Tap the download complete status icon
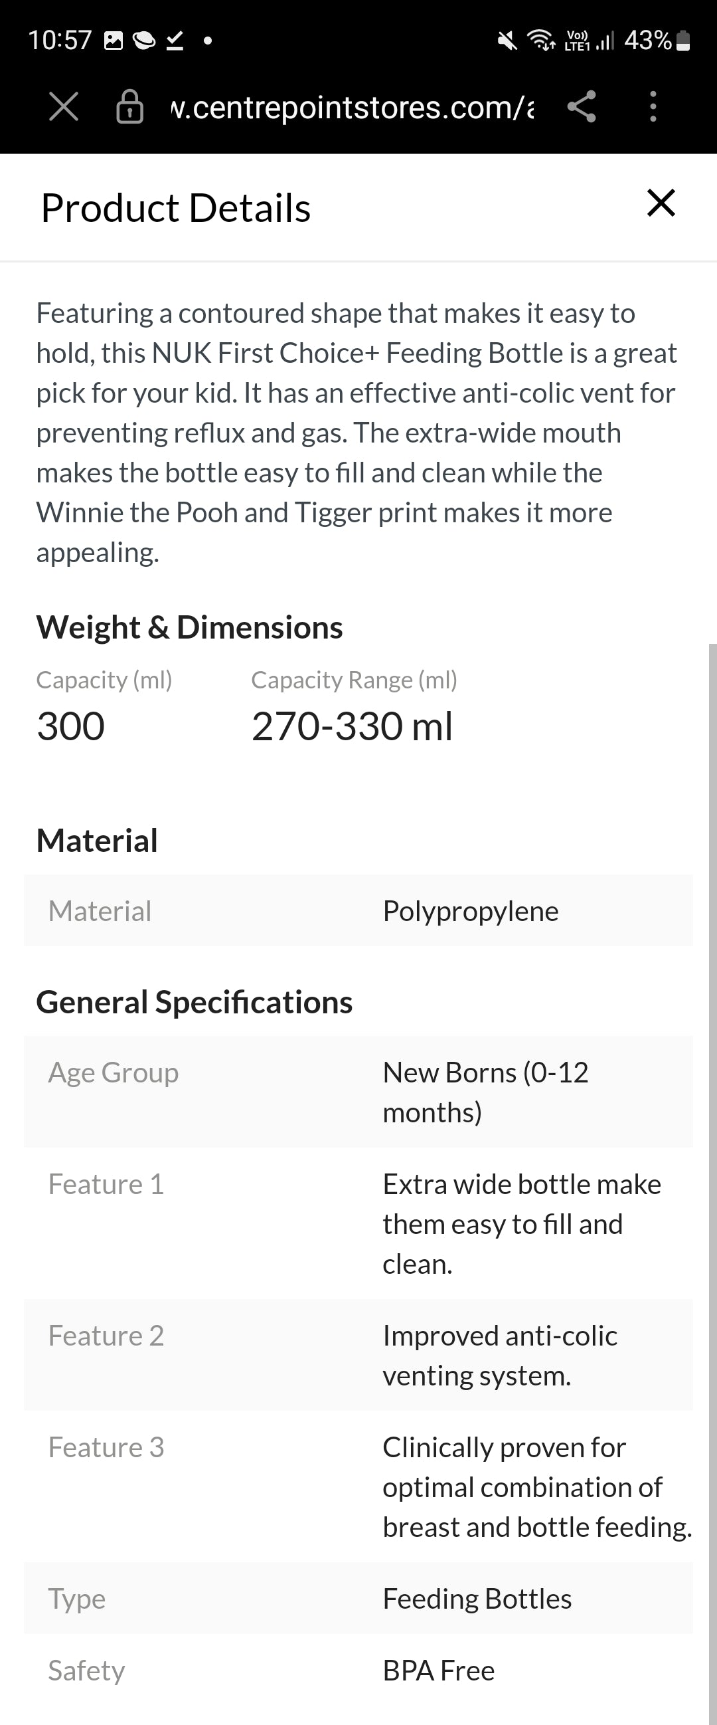Screen dimensions: 717x1725 (175, 41)
